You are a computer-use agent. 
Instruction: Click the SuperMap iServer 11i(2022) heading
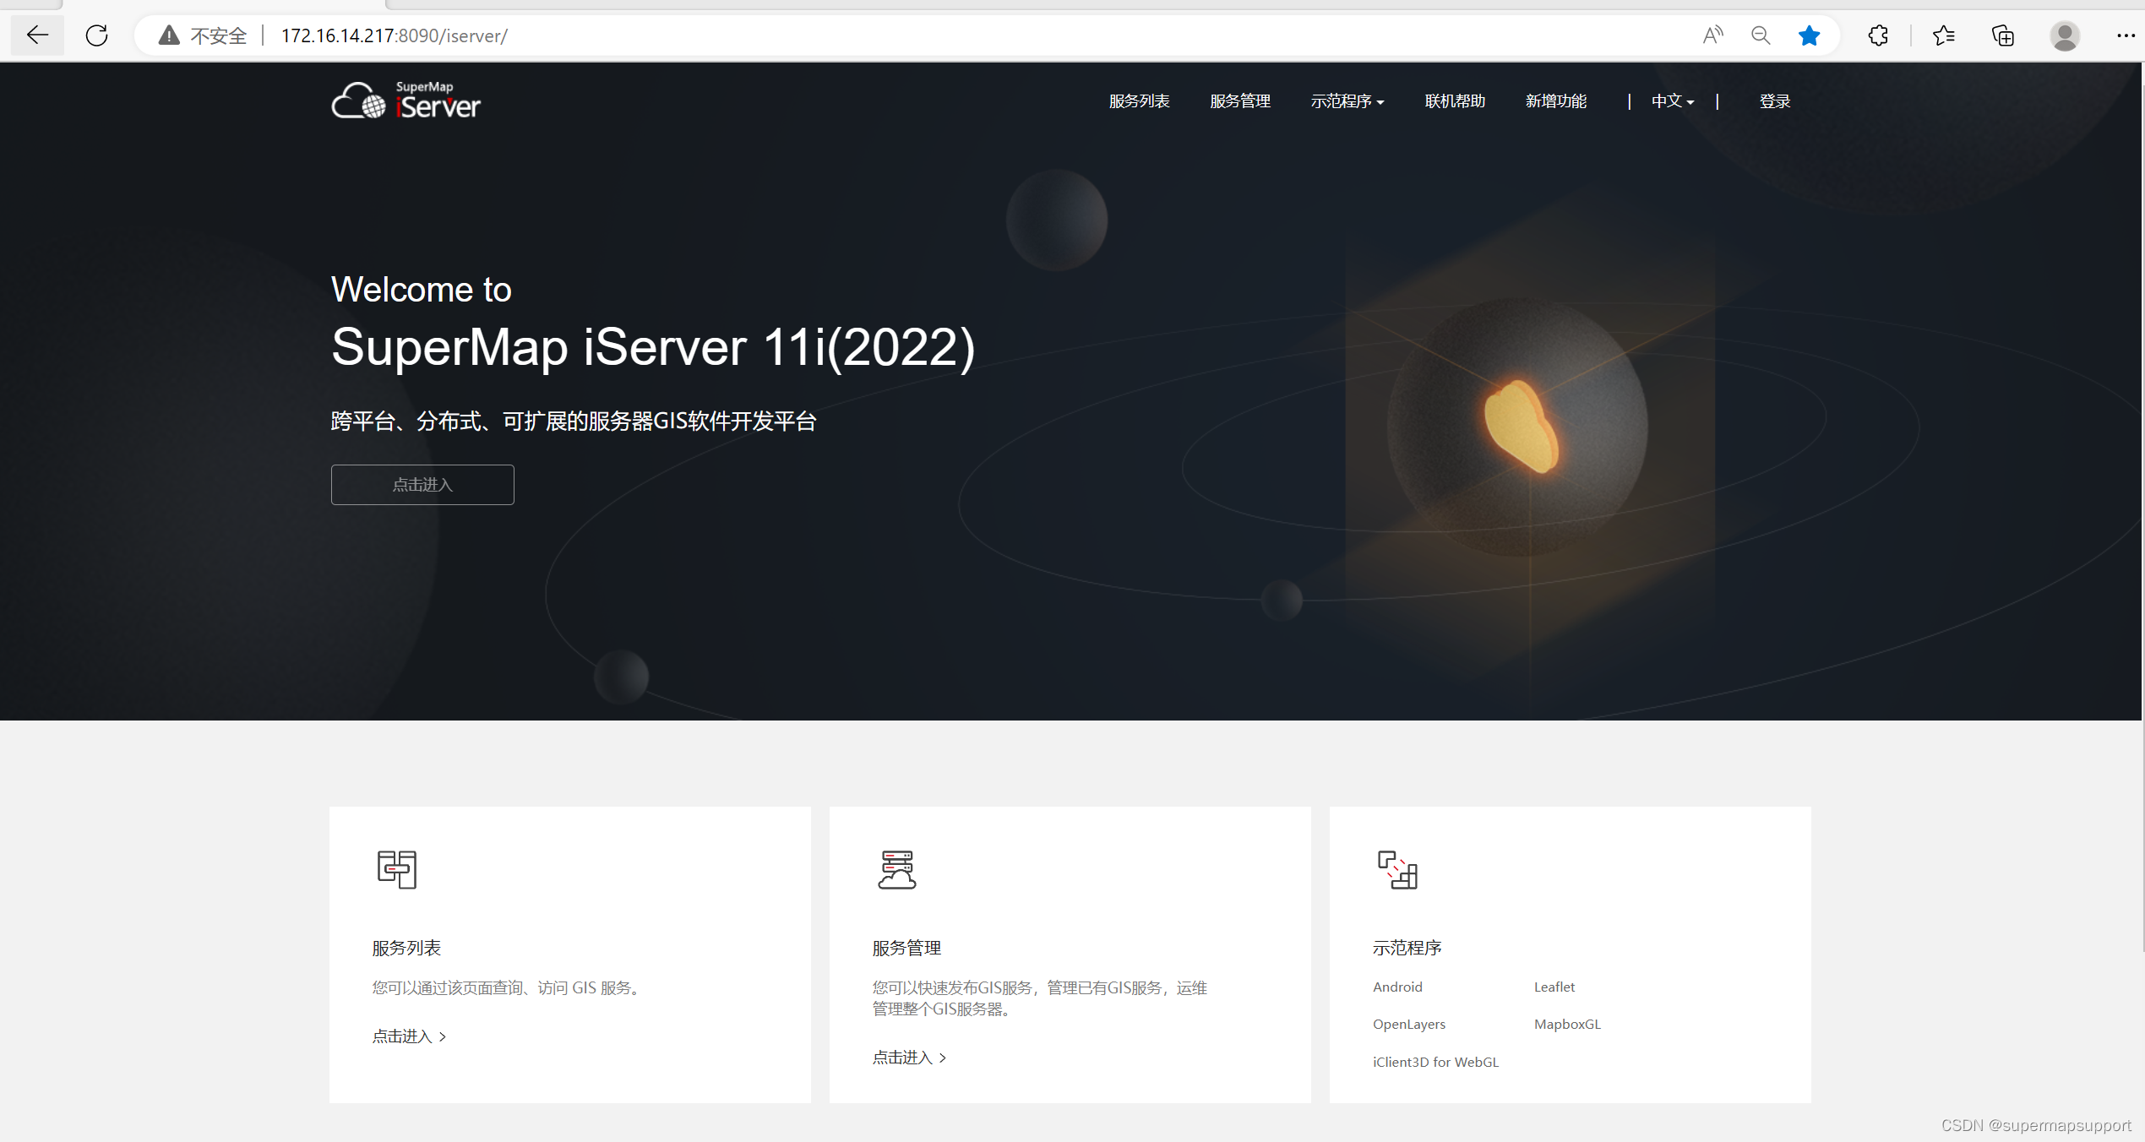(653, 347)
